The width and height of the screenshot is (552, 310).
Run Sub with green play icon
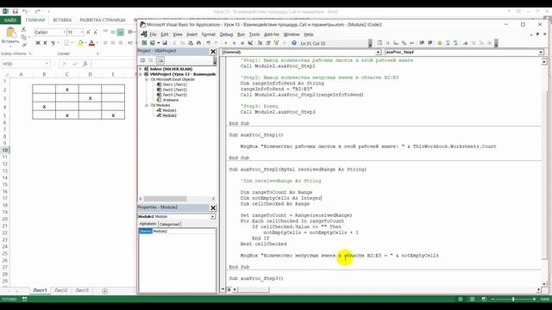coord(226,43)
